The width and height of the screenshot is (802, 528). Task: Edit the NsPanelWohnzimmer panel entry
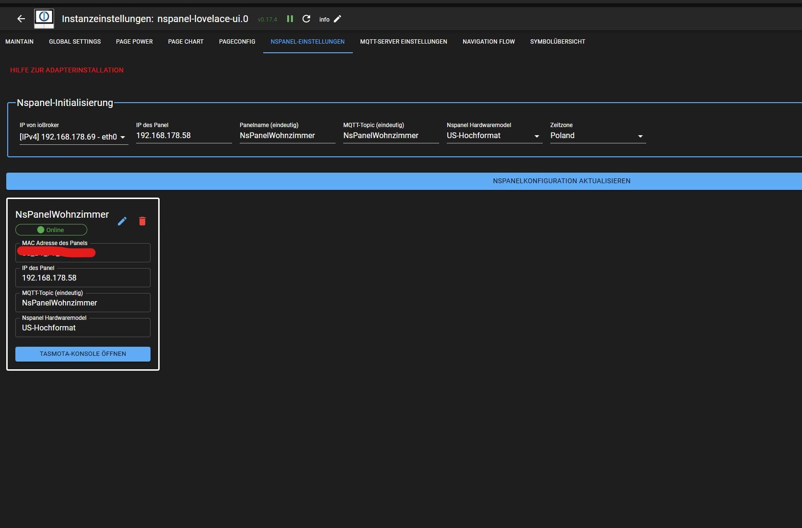122,221
